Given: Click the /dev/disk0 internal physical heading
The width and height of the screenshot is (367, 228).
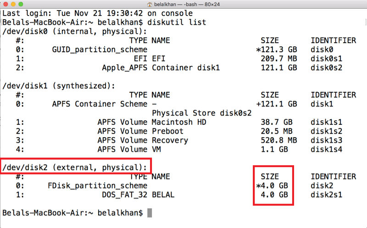Looking at the screenshot, I should tap(75, 31).
